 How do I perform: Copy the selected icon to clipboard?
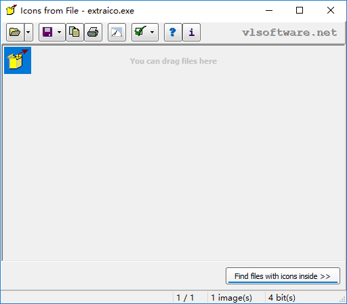click(x=75, y=32)
